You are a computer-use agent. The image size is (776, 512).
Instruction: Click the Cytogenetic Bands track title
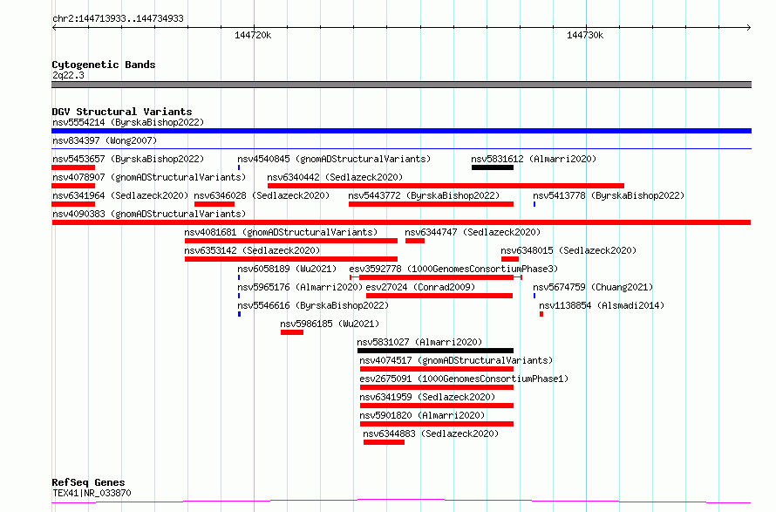pos(104,65)
